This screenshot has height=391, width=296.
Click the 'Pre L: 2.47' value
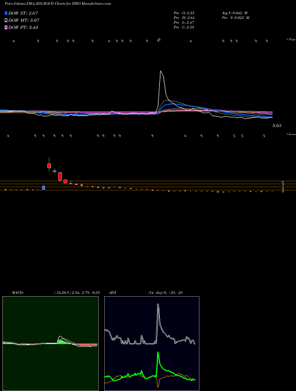click(184, 23)
